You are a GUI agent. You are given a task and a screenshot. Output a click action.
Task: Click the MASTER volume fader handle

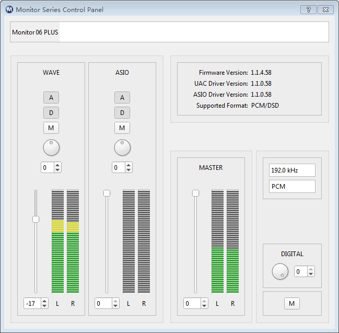pos(196,193)
